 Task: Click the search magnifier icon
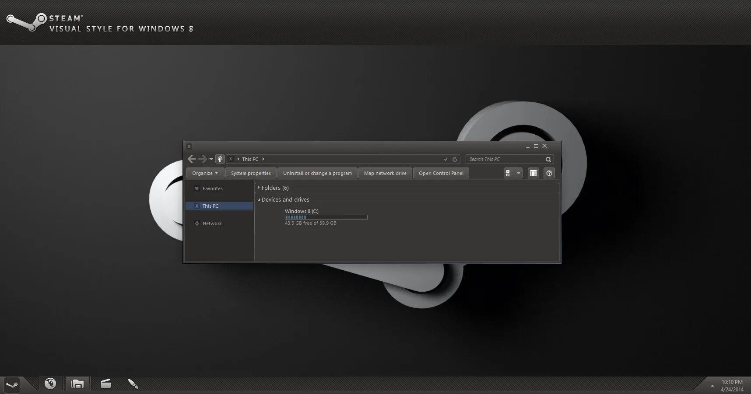coord(548,160)
